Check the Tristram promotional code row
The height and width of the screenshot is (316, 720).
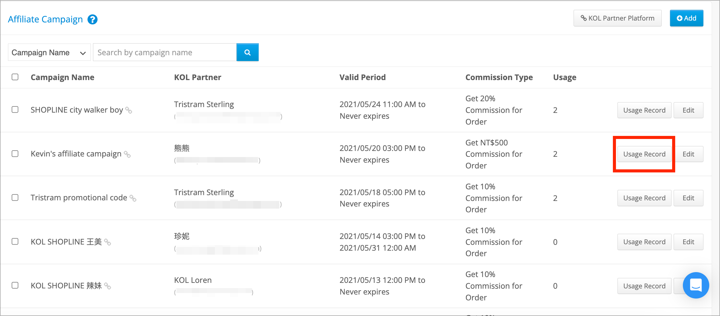pyautogui.click(x=15, y=198)
